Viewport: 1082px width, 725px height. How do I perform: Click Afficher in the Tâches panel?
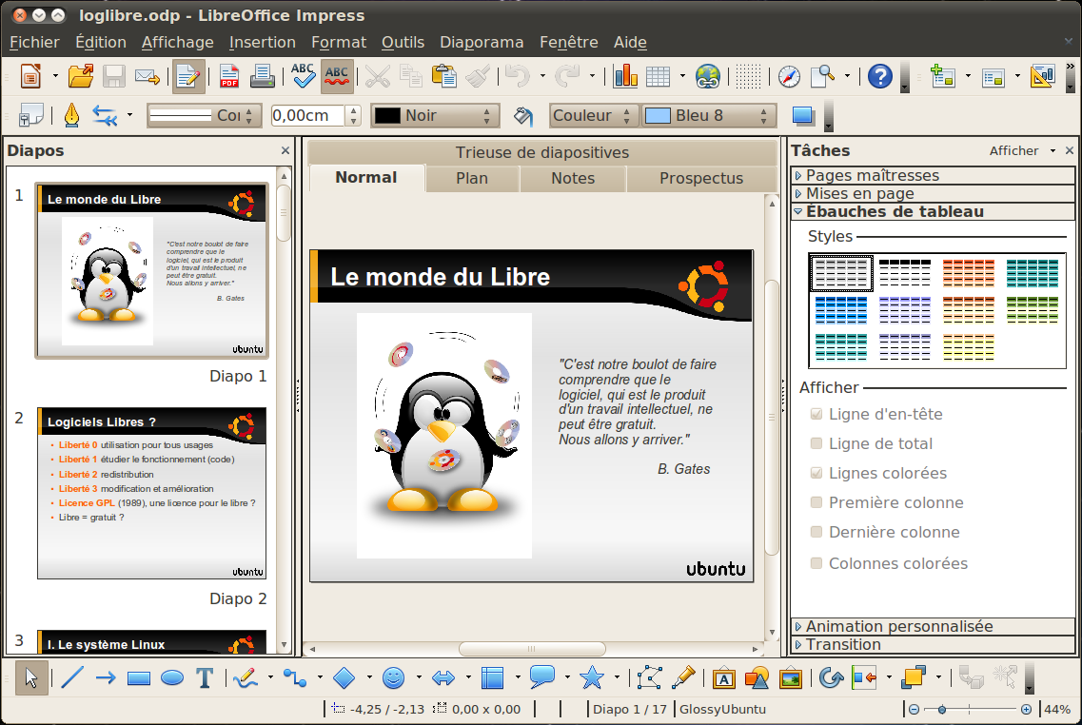(1014, 150)
